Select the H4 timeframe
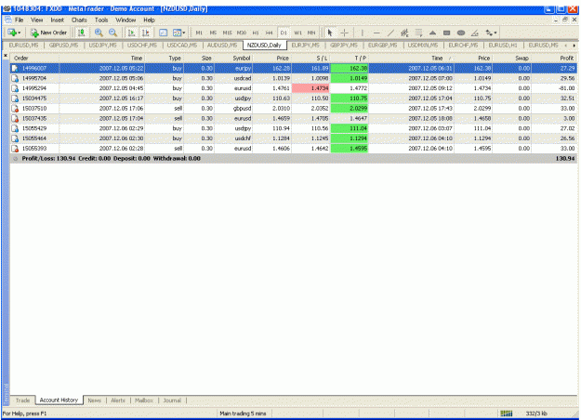This screenshot has height=420, width=581. pos(270,33)
